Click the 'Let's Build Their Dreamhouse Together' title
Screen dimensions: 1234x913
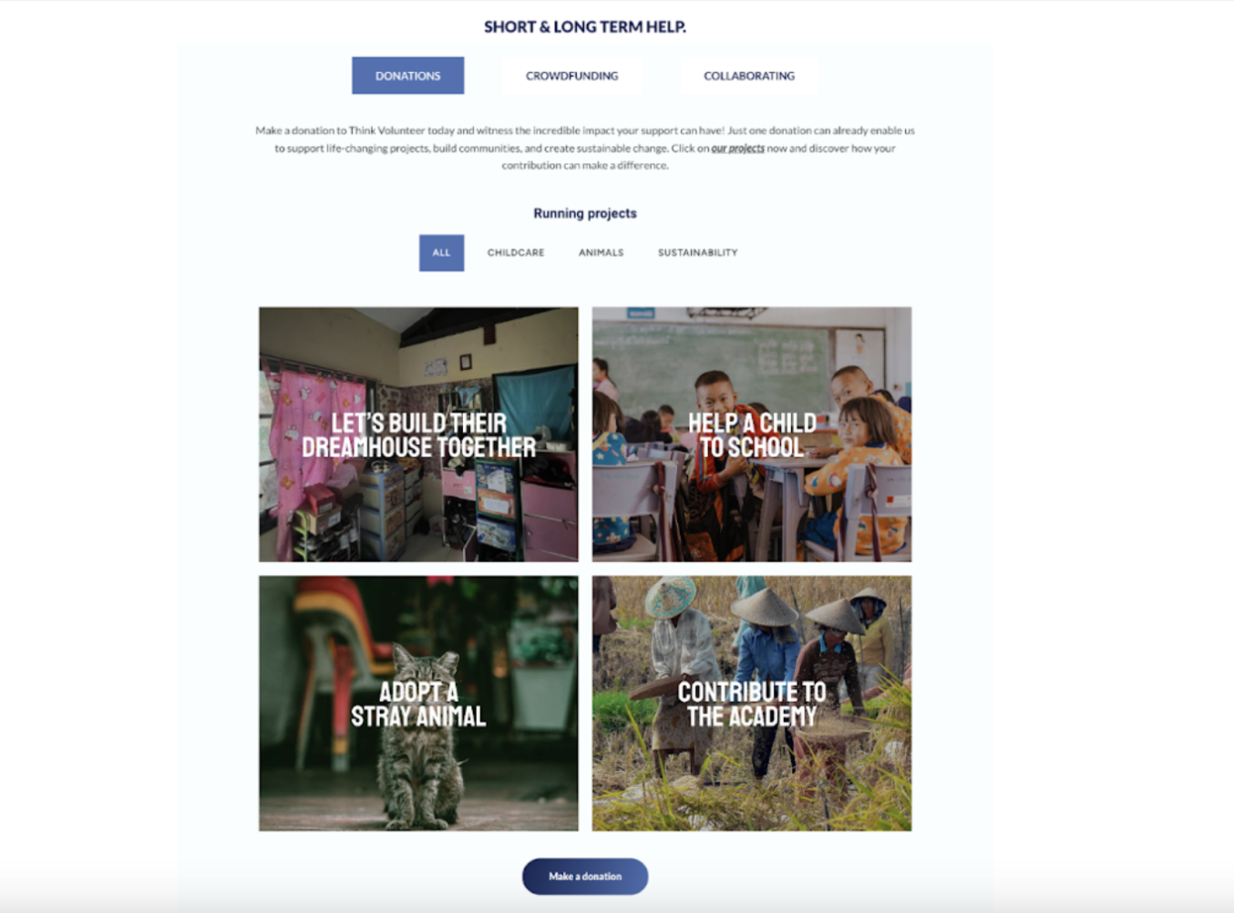(418, 436)
